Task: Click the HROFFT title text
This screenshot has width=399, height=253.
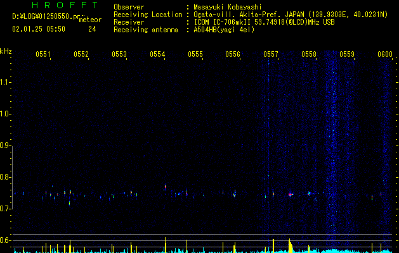Action: (65, 5)
